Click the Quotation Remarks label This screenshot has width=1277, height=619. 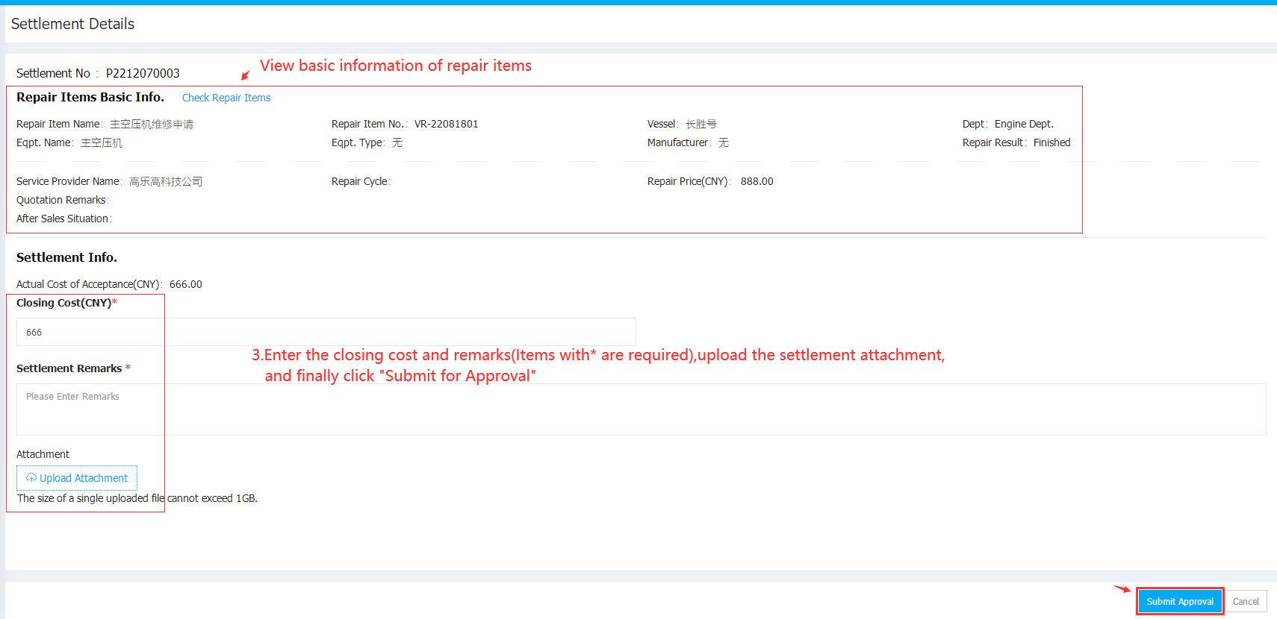click(62, 200)
